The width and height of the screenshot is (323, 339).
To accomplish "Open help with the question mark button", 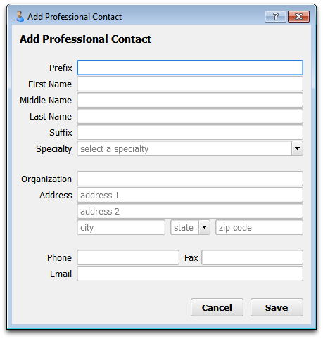I will click(x=275, y=17).
